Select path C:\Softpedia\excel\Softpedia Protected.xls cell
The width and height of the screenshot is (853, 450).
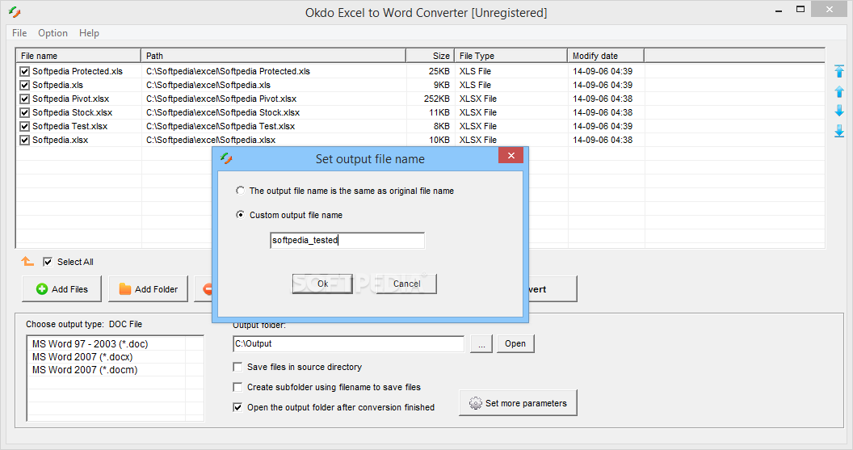pos(228,71)
